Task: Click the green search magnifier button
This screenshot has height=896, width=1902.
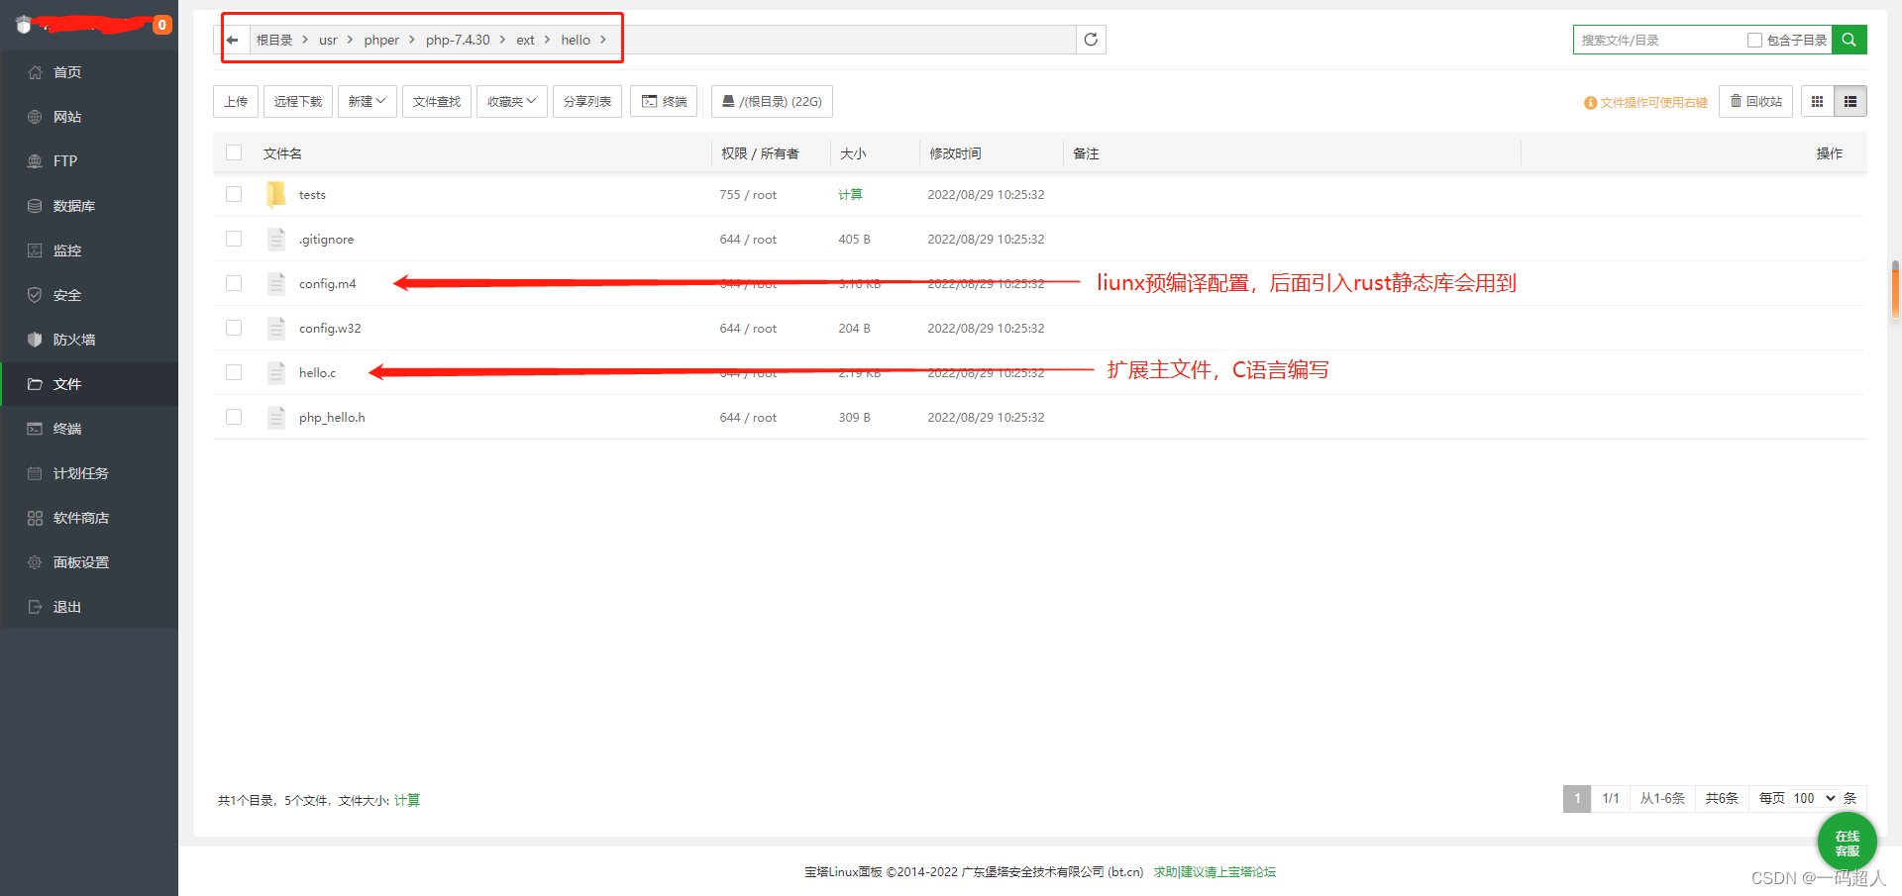Action: (x=1849, y=40)
